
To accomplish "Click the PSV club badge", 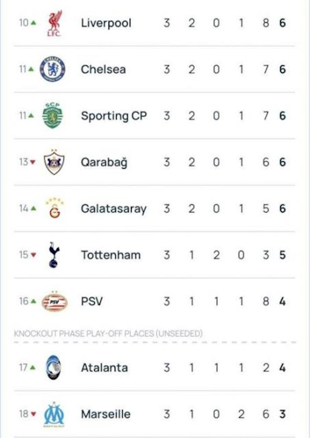I will (55, 302).
